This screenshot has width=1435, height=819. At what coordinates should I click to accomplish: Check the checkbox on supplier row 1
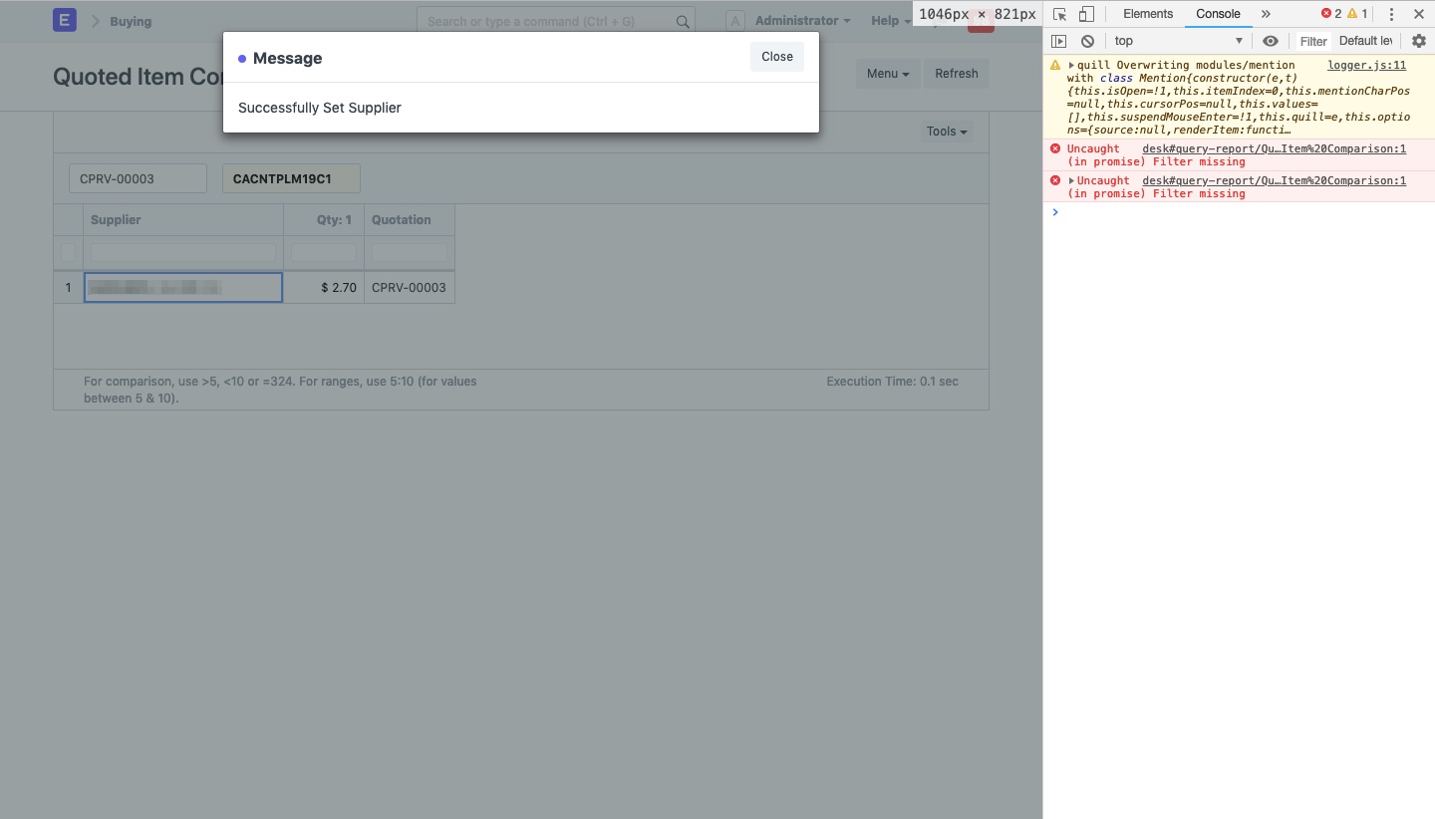coord(68,287)
